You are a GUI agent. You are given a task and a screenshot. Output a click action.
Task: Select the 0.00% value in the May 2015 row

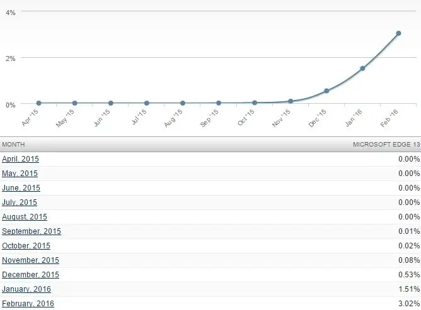tap(409, 174)
